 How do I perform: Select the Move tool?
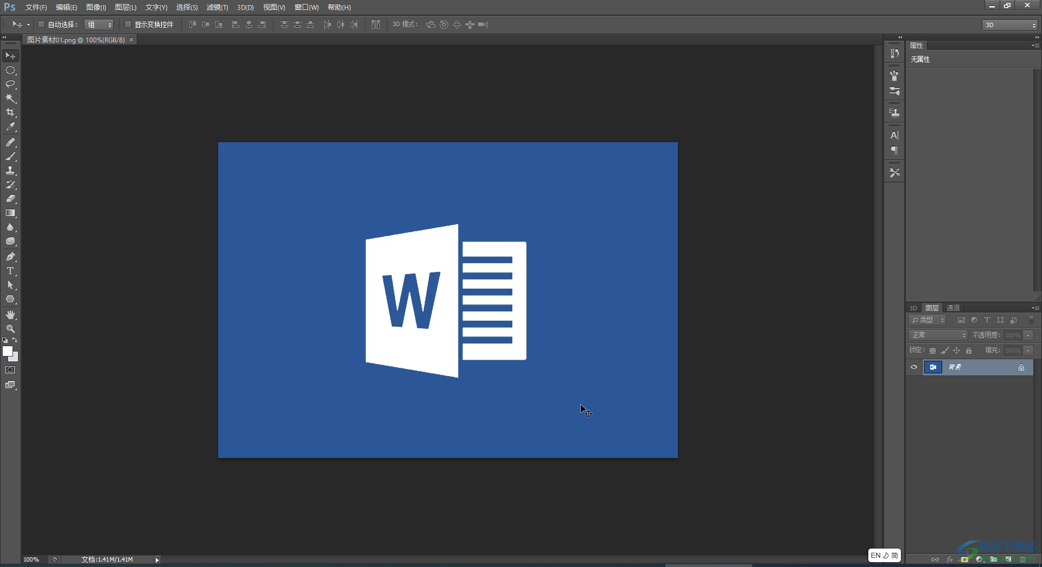10,56
